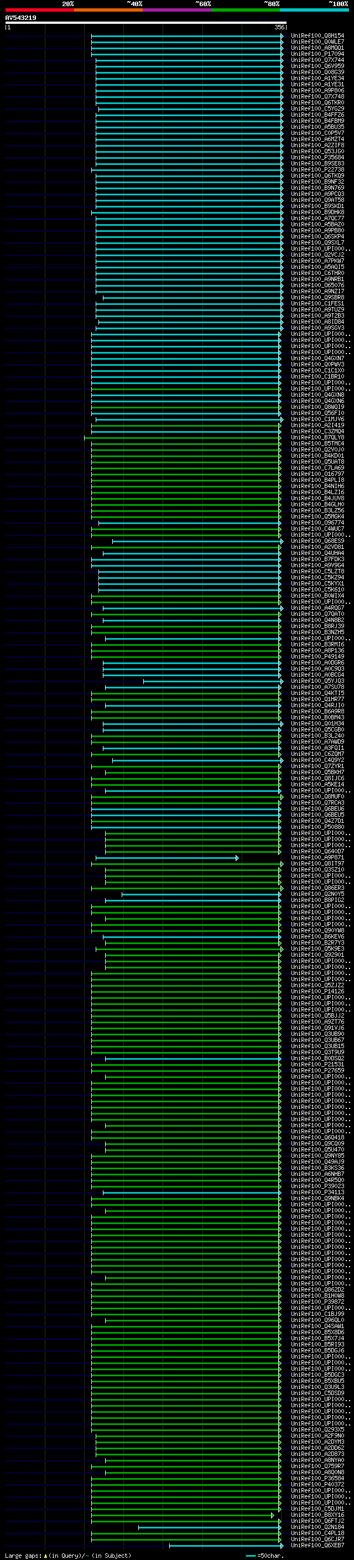Click label UniRef100_Q2N0Y5

[x=317, y=894]
